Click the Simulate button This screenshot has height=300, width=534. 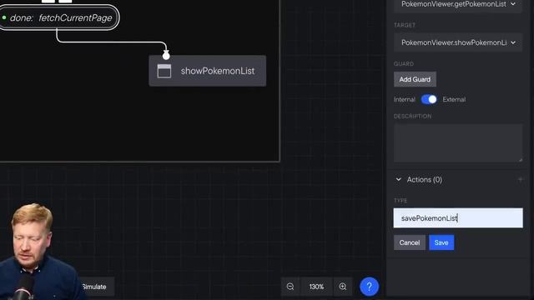94,287
